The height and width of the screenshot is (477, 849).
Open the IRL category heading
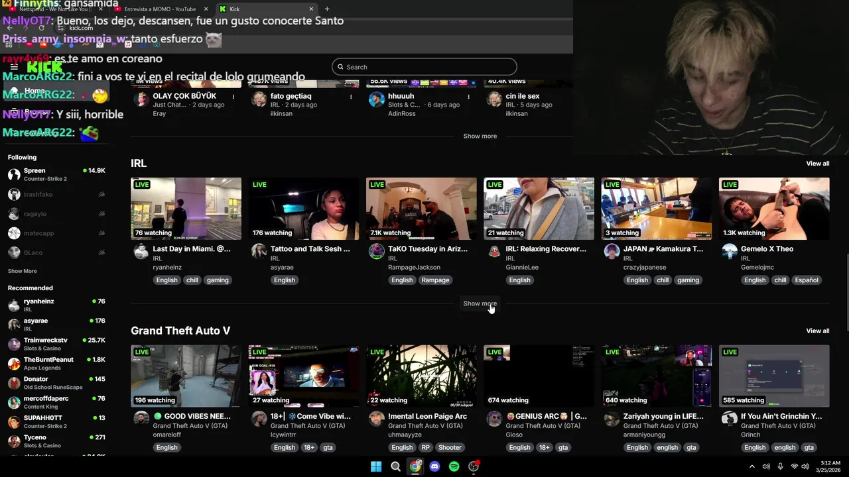coord(139,163)
